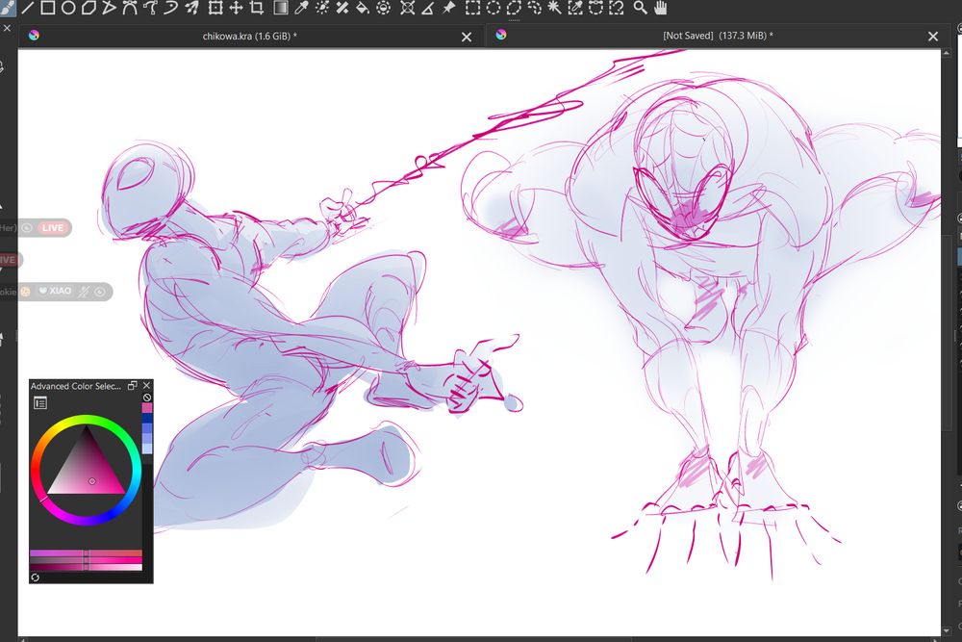The image size is (962, 642).
Task: Select the Elliptical Selection tool
Action: pyautogui.click(x=494, y=8)
